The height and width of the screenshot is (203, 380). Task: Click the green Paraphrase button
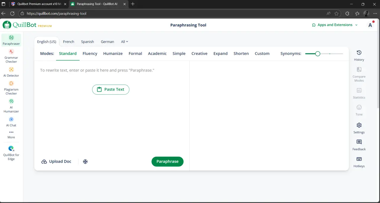[167, 161]
